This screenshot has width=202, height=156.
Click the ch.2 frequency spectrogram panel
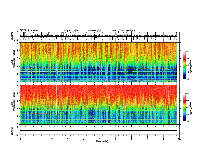[x=98, y=105]
